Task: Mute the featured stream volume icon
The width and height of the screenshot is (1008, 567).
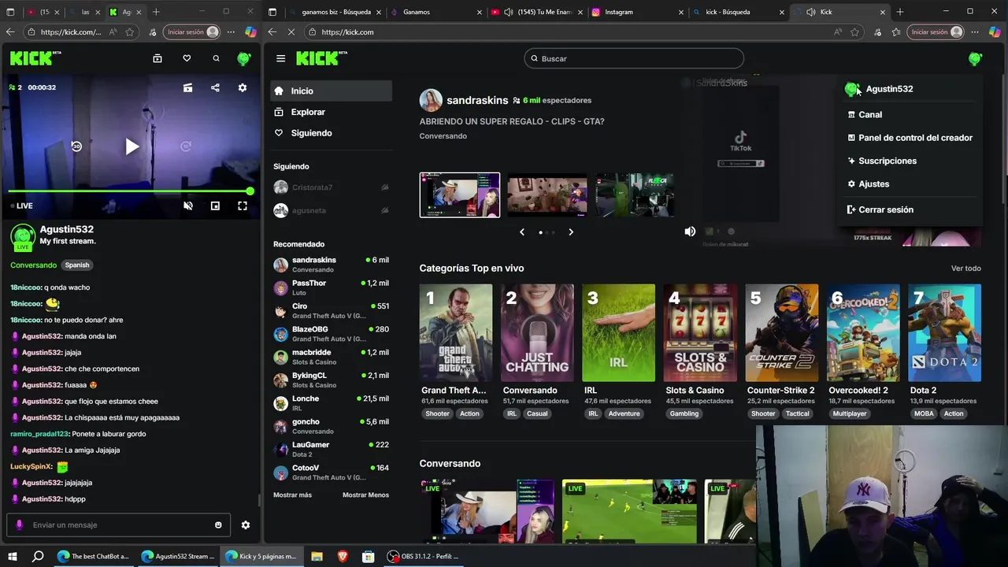Action: [x=690, y=232]
